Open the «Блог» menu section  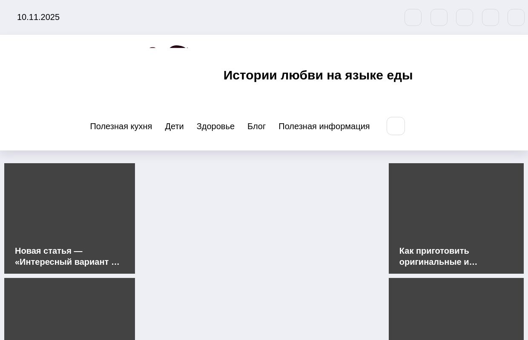tap(256, 126)
